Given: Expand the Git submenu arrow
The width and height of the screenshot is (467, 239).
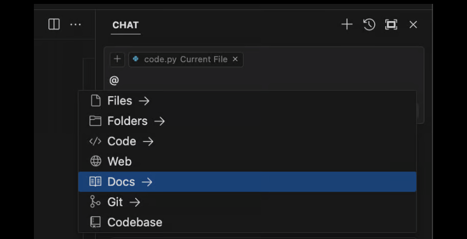Looking at the screenshot, I should click(135, 202).
